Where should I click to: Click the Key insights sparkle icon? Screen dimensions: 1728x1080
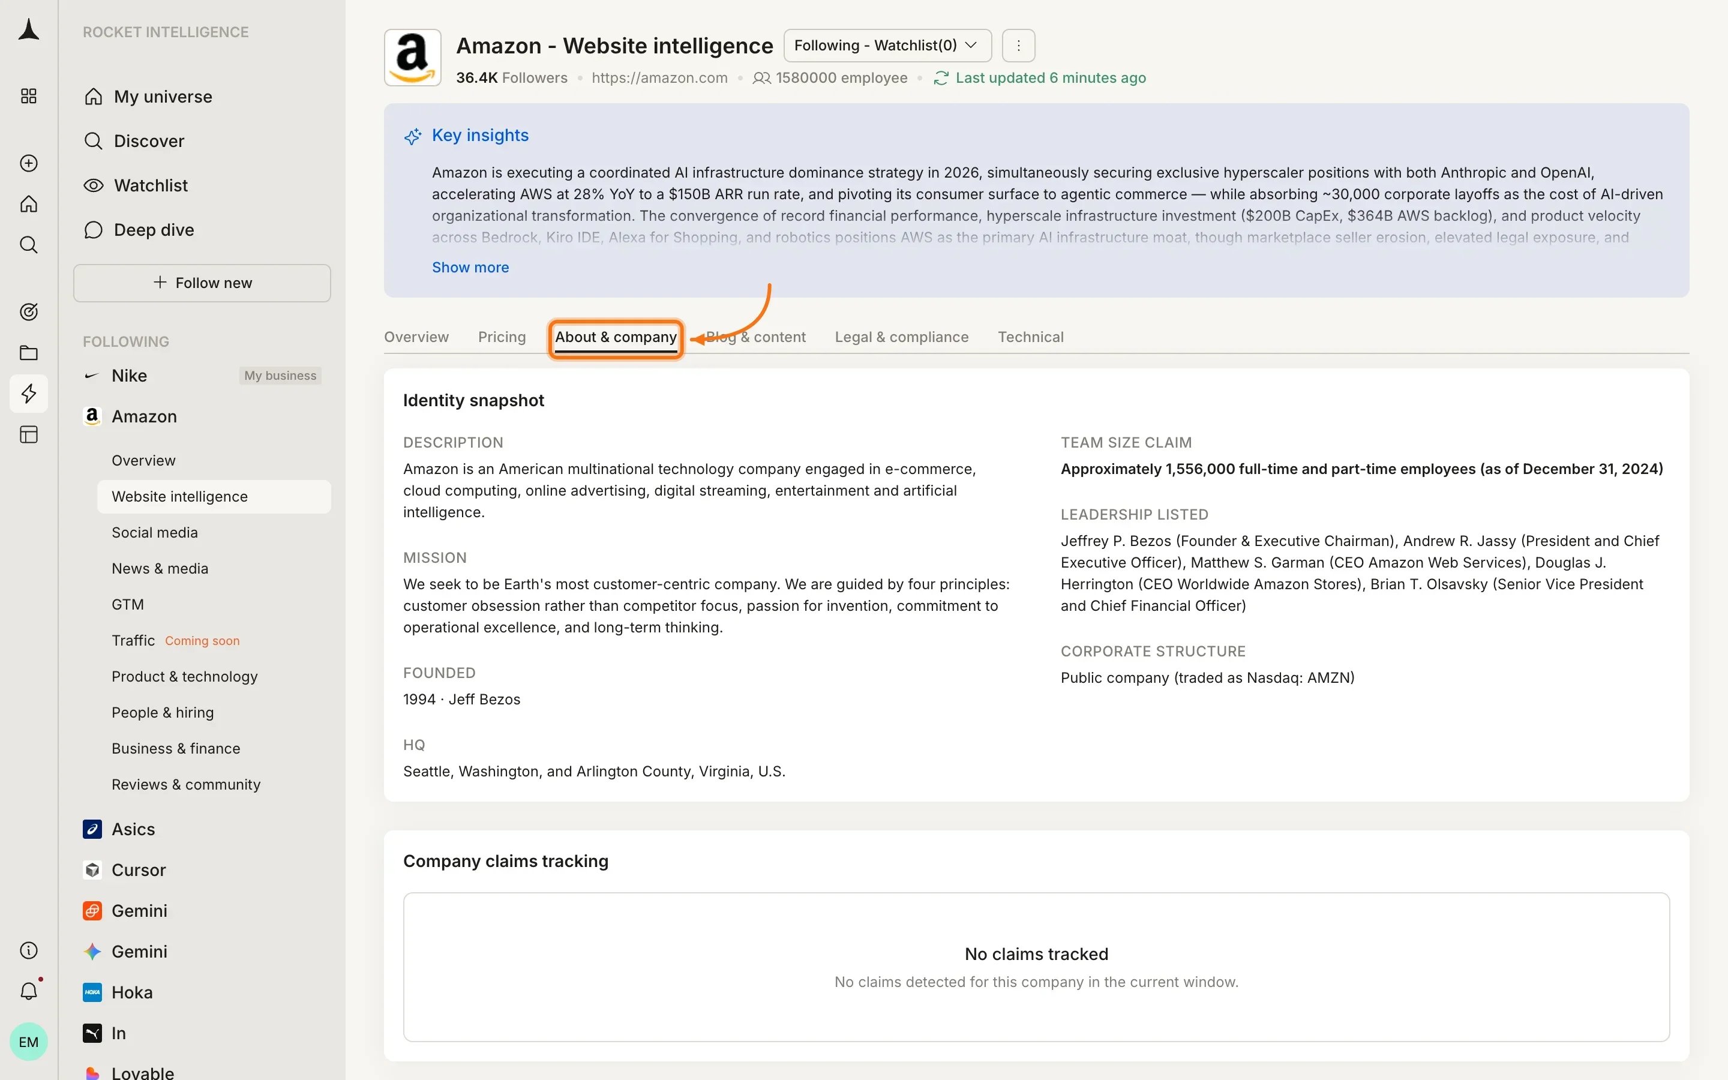[x=412, y=136]
